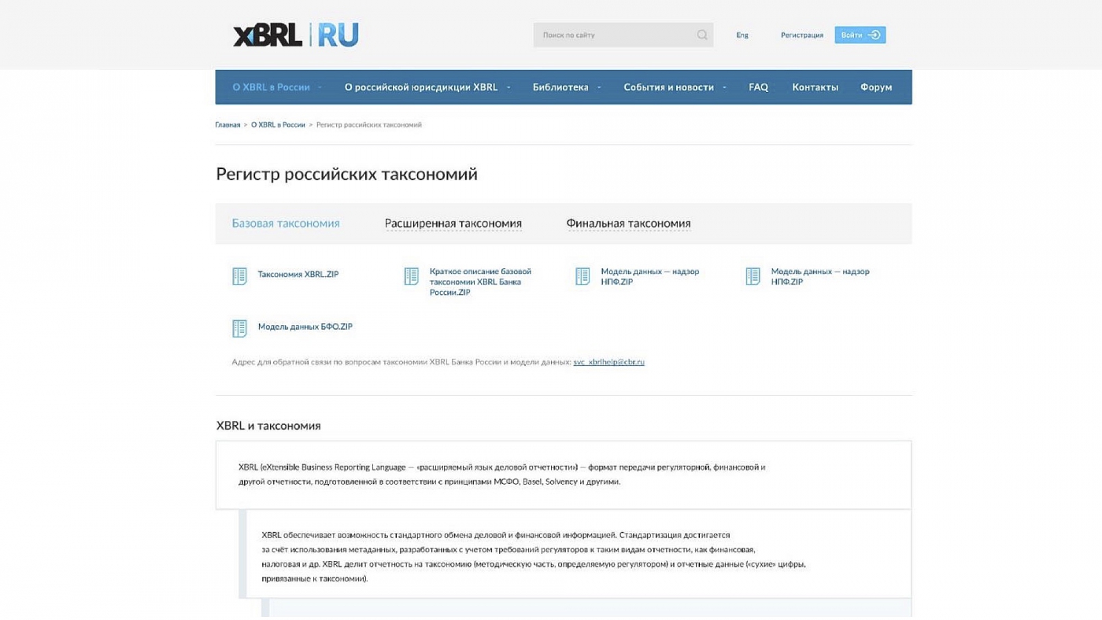Open the Форум menu item
Image resolution: width=1102 pixels, height=620 pixels.
coord(876,87)
